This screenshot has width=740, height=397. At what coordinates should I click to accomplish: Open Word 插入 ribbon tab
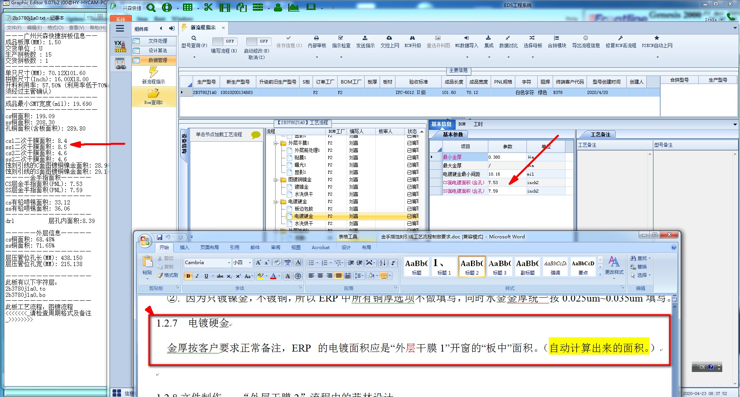point(185,248)
